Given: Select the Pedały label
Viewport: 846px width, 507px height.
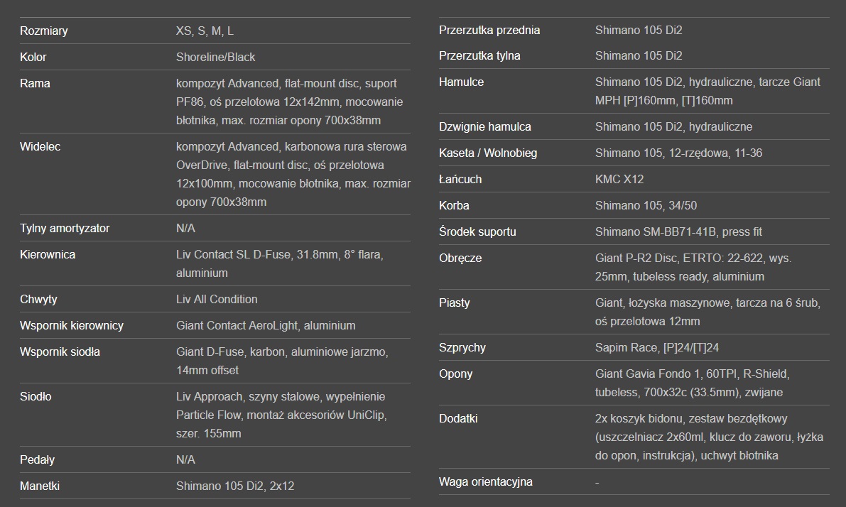Looking at the screenshot, I should 37,459.
